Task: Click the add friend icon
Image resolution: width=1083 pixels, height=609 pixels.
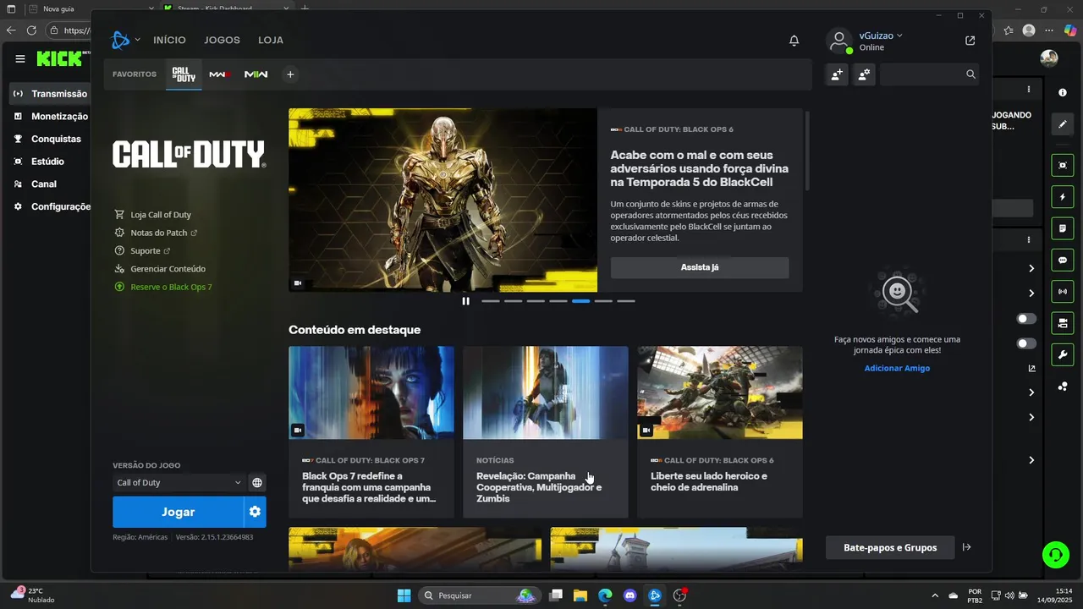Action: pos(837,74)
